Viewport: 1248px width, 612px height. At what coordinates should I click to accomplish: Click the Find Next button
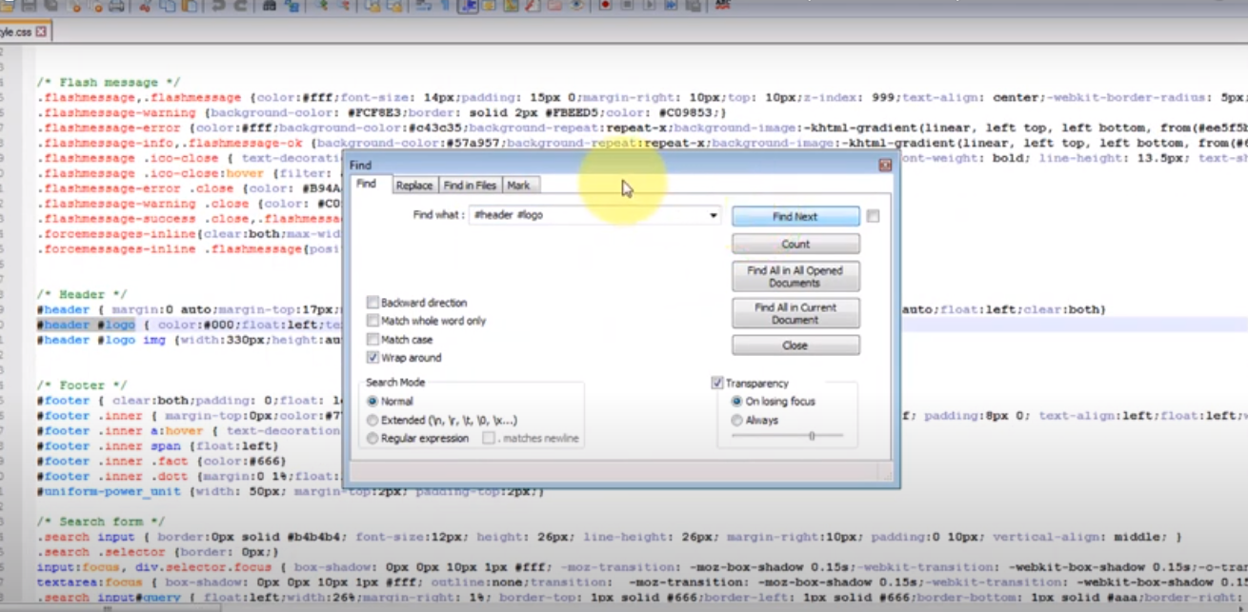click(x=795, y=217)
